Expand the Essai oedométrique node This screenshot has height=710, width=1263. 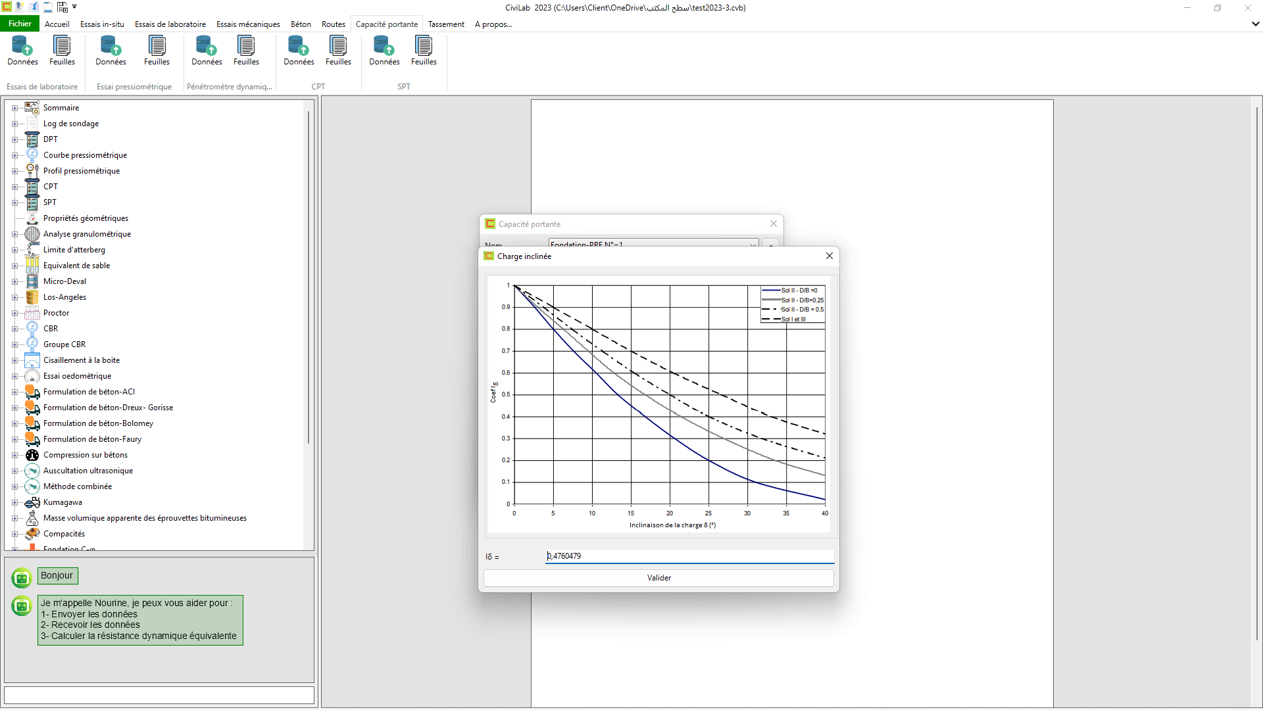click(x=14, y=376)
